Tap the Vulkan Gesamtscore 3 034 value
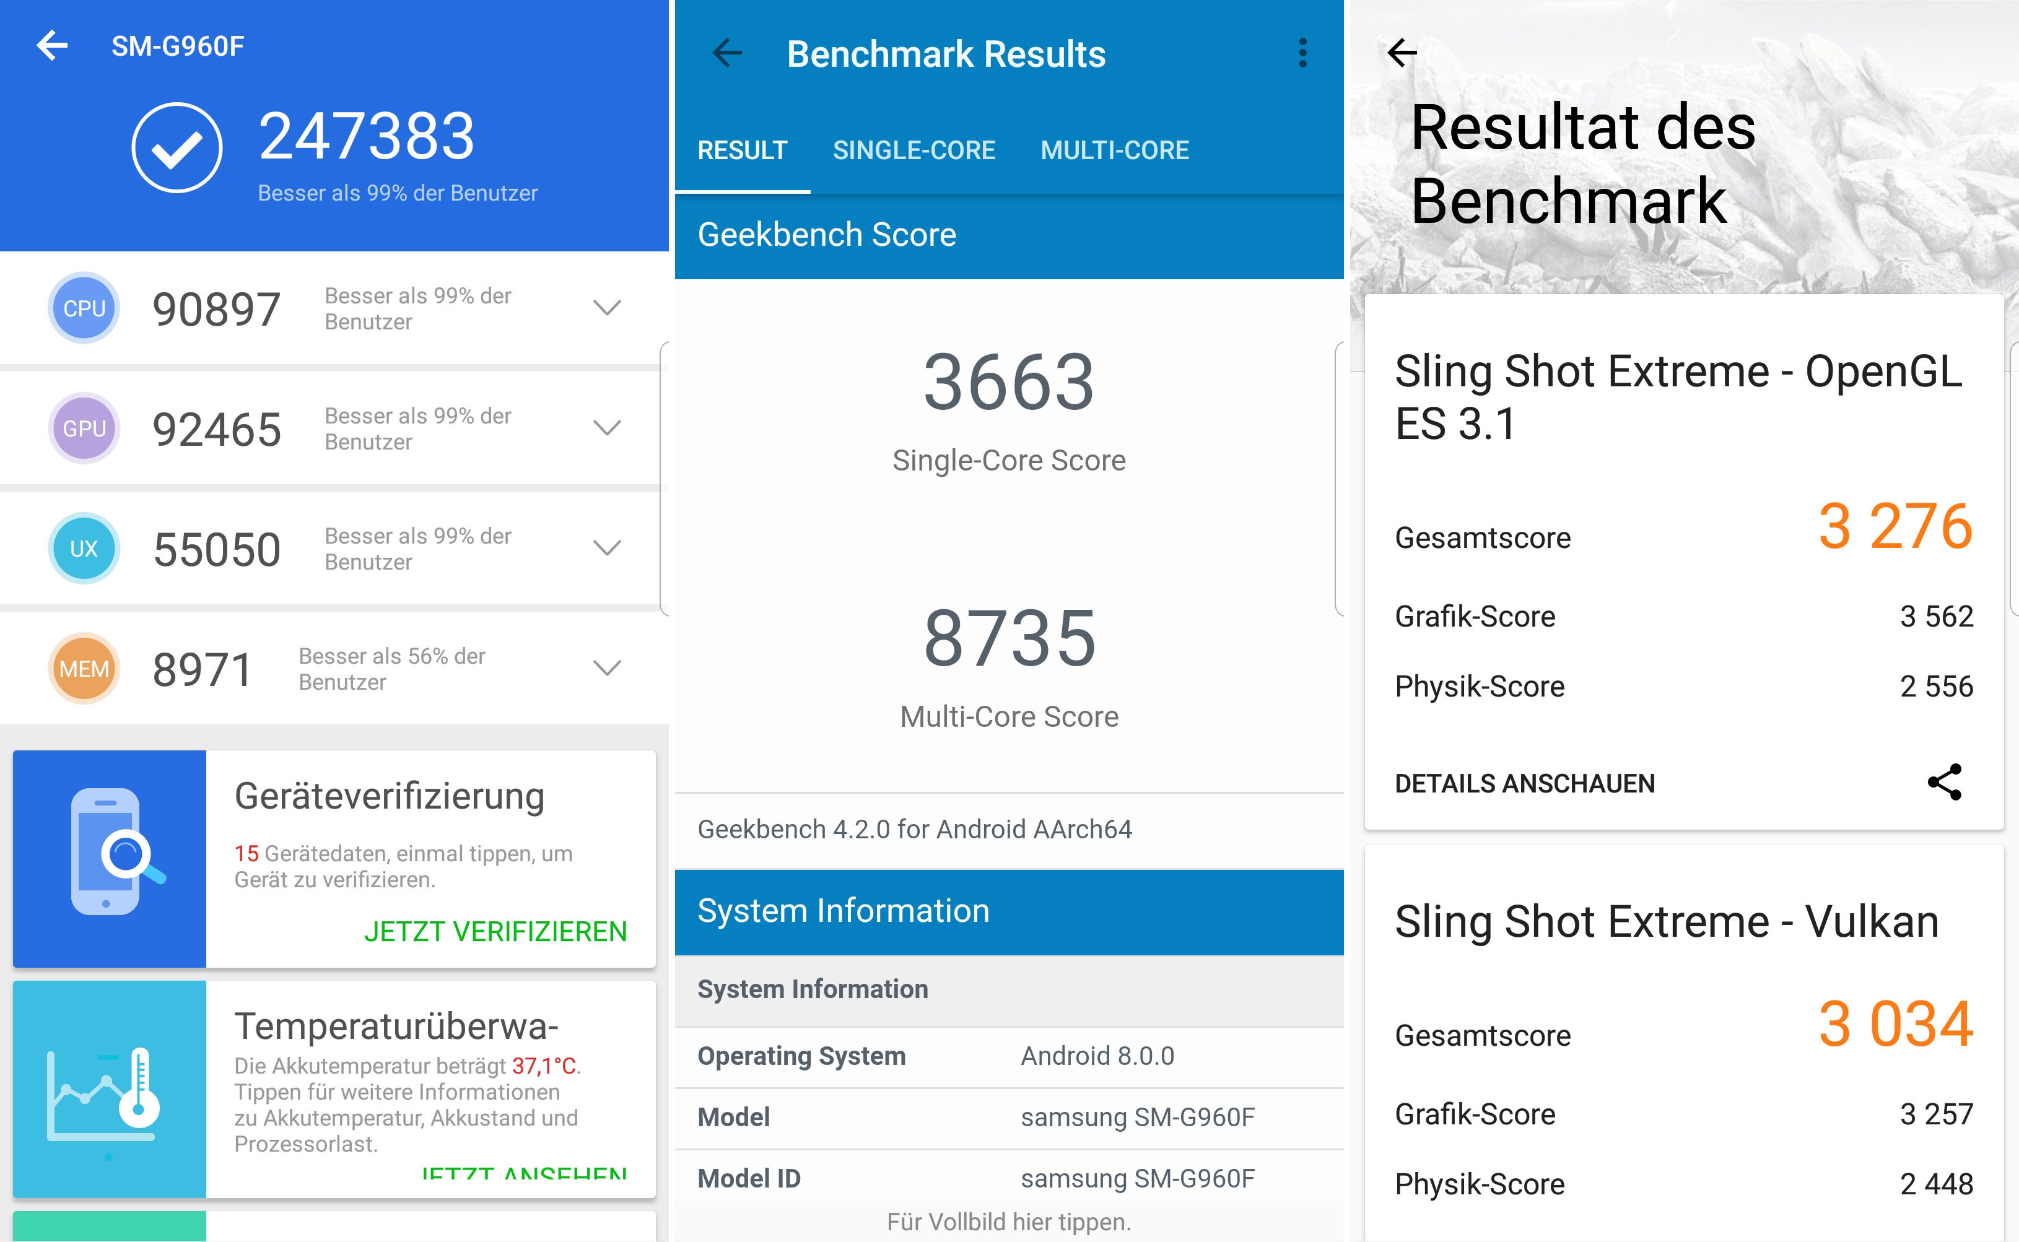 [x=1896, y=1024]
